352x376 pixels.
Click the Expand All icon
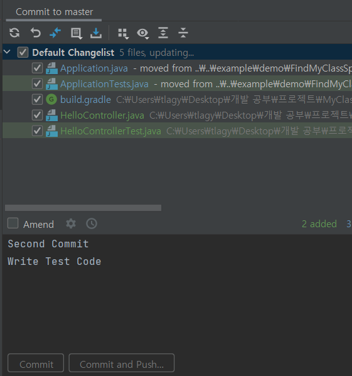163,33
